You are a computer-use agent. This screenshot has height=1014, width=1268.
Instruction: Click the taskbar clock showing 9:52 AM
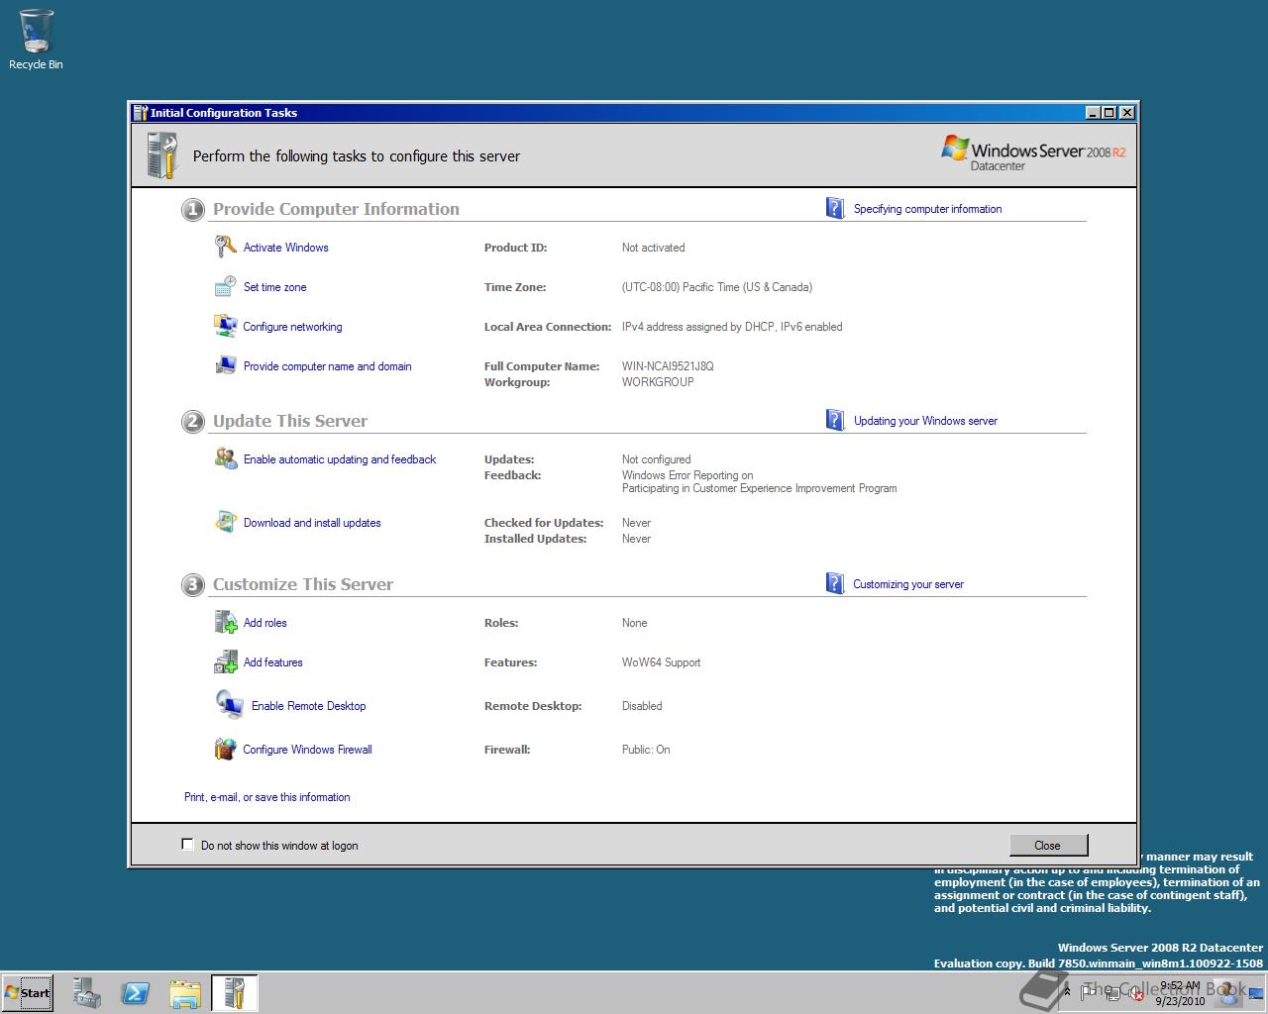1180,993
